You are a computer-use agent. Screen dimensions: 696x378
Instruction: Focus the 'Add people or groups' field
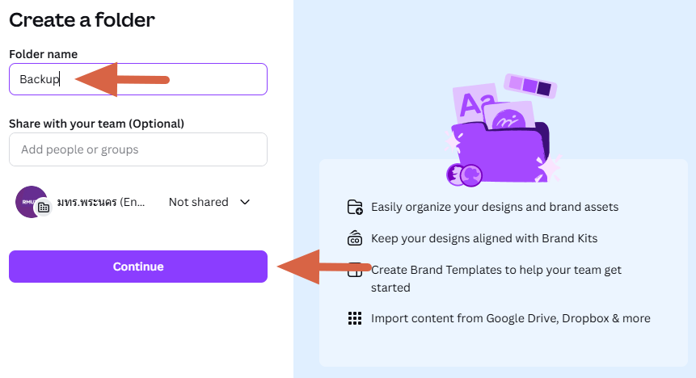point(138,149)
